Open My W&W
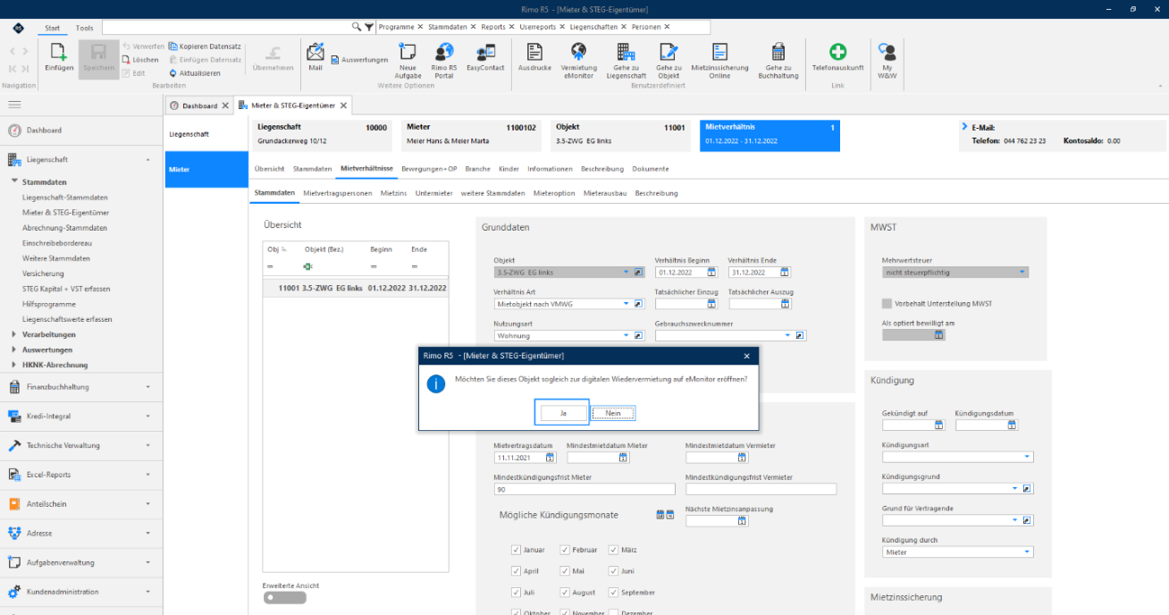Image resolution: width=1169 pixels, height=615 pixels. (887, 60)
